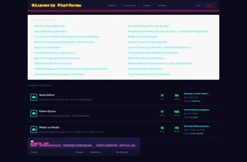Open Ford Escort Arabaları Çizik Çıkarma topic
The height and width of the screenshot is (162, 247).
54,53
